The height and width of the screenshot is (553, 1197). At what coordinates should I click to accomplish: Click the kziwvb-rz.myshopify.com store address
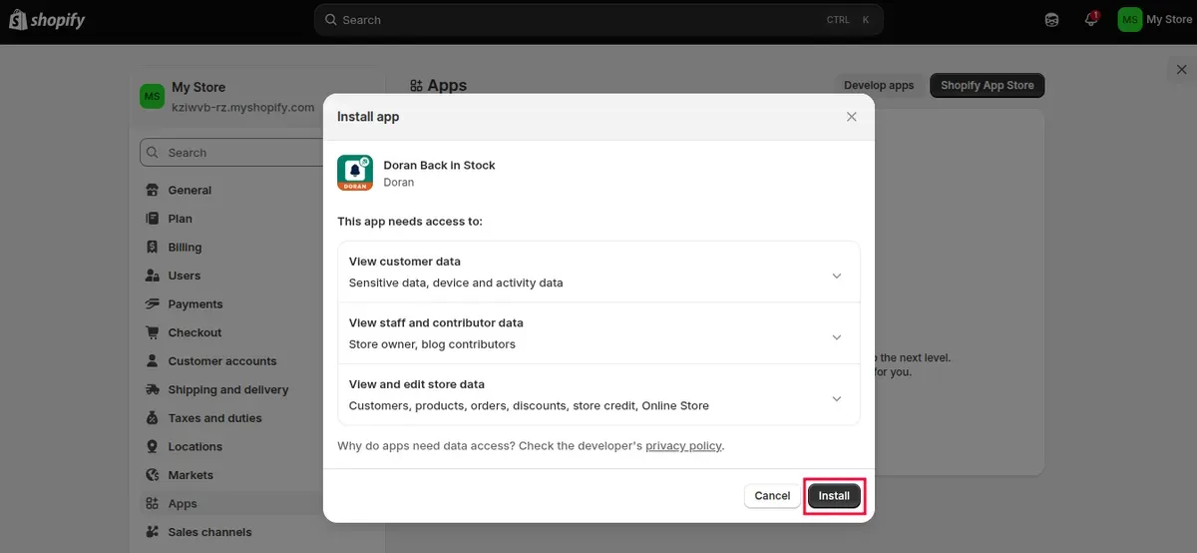243,107
